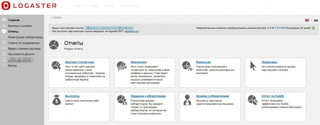Go to Регистрация субпартнеров sidebar item
Viewport: 320px width, 125px height.
[x=24, y=37]
